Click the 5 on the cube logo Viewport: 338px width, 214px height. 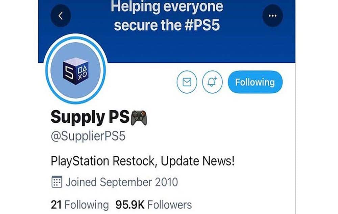69,72
